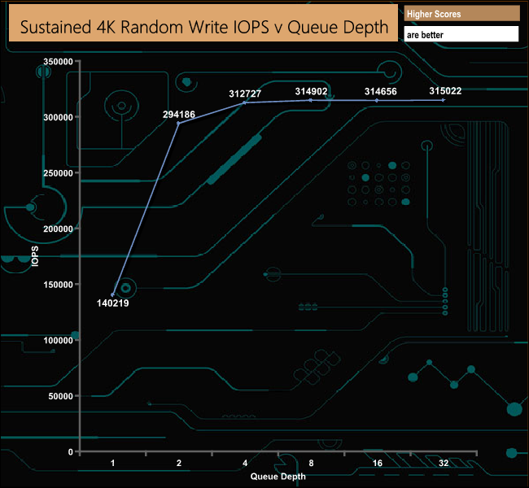Click queue depth value 2 on x-axis
Viewport: 529px width, 488px height.
point(179,463)
